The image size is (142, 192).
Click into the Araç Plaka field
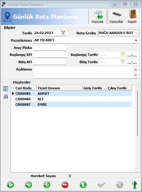click(50, 48)
